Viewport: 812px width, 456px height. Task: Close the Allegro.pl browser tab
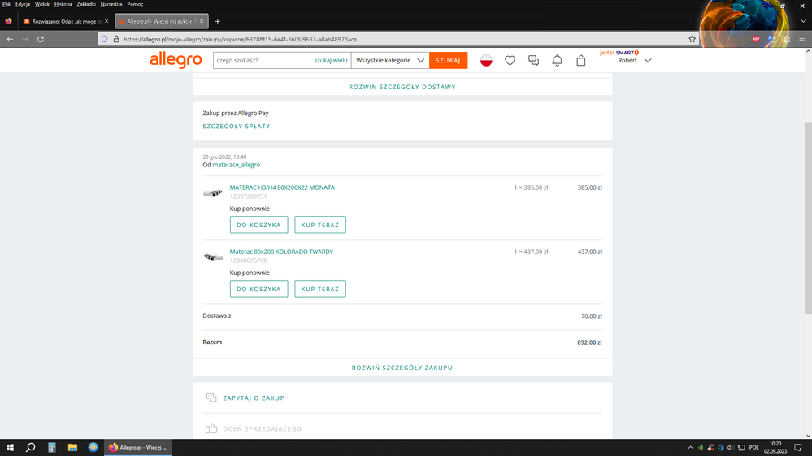point(202,22)
